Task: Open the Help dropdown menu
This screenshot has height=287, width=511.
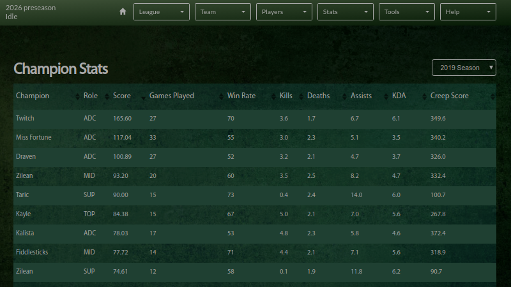Action: click(468, 11)
